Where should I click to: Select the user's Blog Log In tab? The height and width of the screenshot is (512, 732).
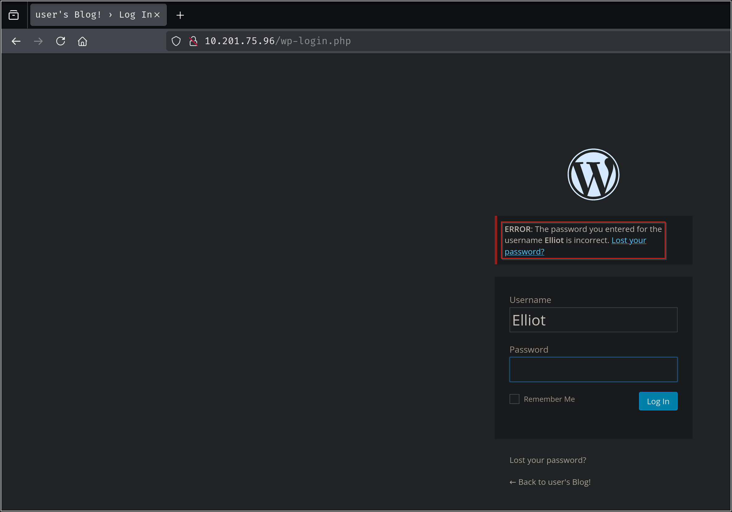coord(92,15)
